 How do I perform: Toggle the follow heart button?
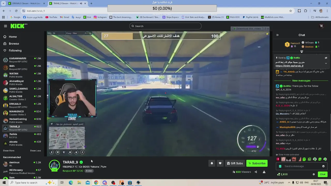220,163
